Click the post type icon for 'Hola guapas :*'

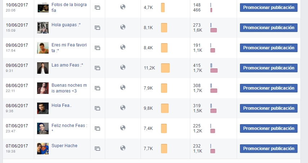pyautogui.click(x=97, y=28)
